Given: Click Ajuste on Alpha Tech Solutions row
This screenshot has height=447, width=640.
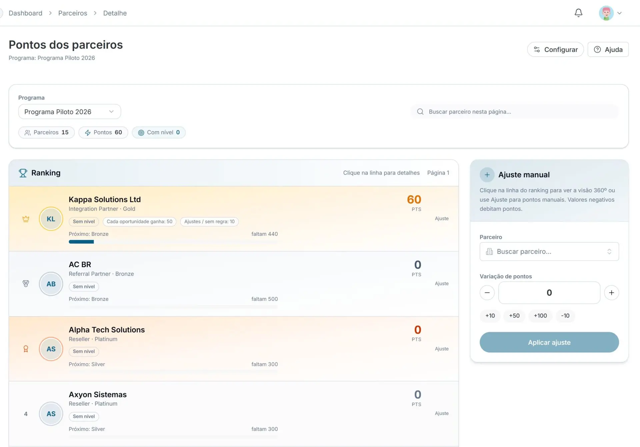Looking at the screenshot, I should point(442,349).
